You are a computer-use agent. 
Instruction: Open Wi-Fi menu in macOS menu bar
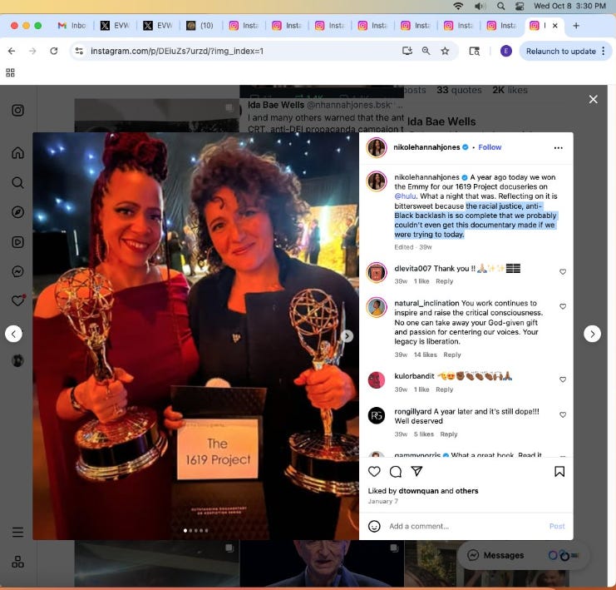(x=458, y=6)
